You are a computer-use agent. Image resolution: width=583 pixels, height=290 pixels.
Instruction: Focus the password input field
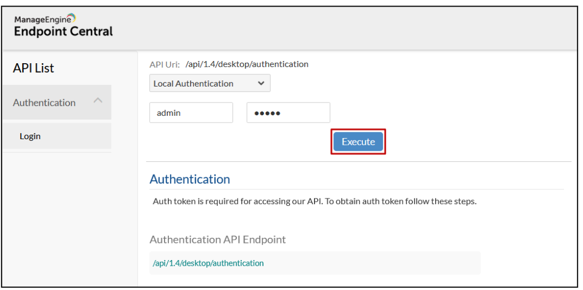tap(288, 113)
